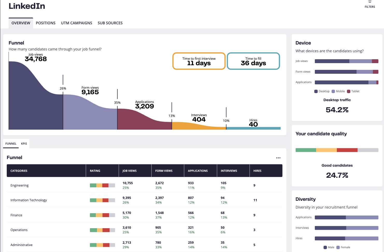Click the Job views device bar
This screenshot has width=384, height=252.
click(x=346, y=61)
